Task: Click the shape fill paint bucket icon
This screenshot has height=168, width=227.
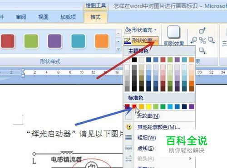Action: point(128,30)
